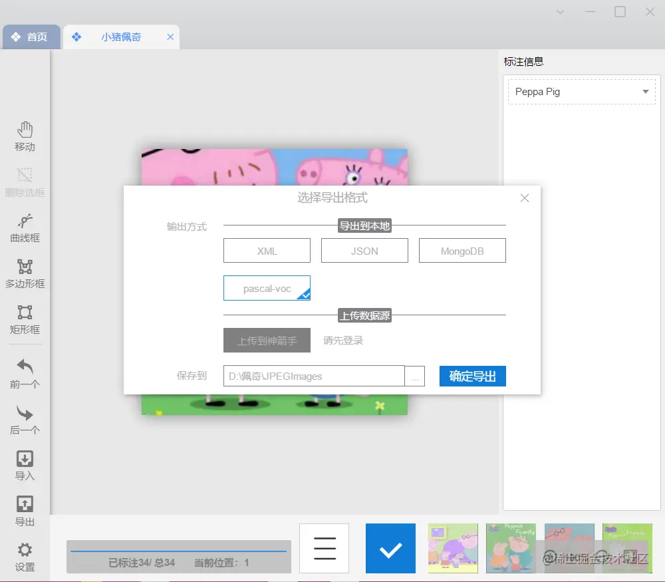Select MongoDB export format

tap(462, 251)
